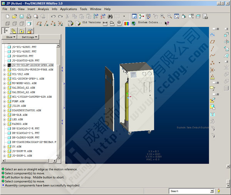Open the Applications menu
The width and height of the screenshot is (231, 195).
coord(69,9)
